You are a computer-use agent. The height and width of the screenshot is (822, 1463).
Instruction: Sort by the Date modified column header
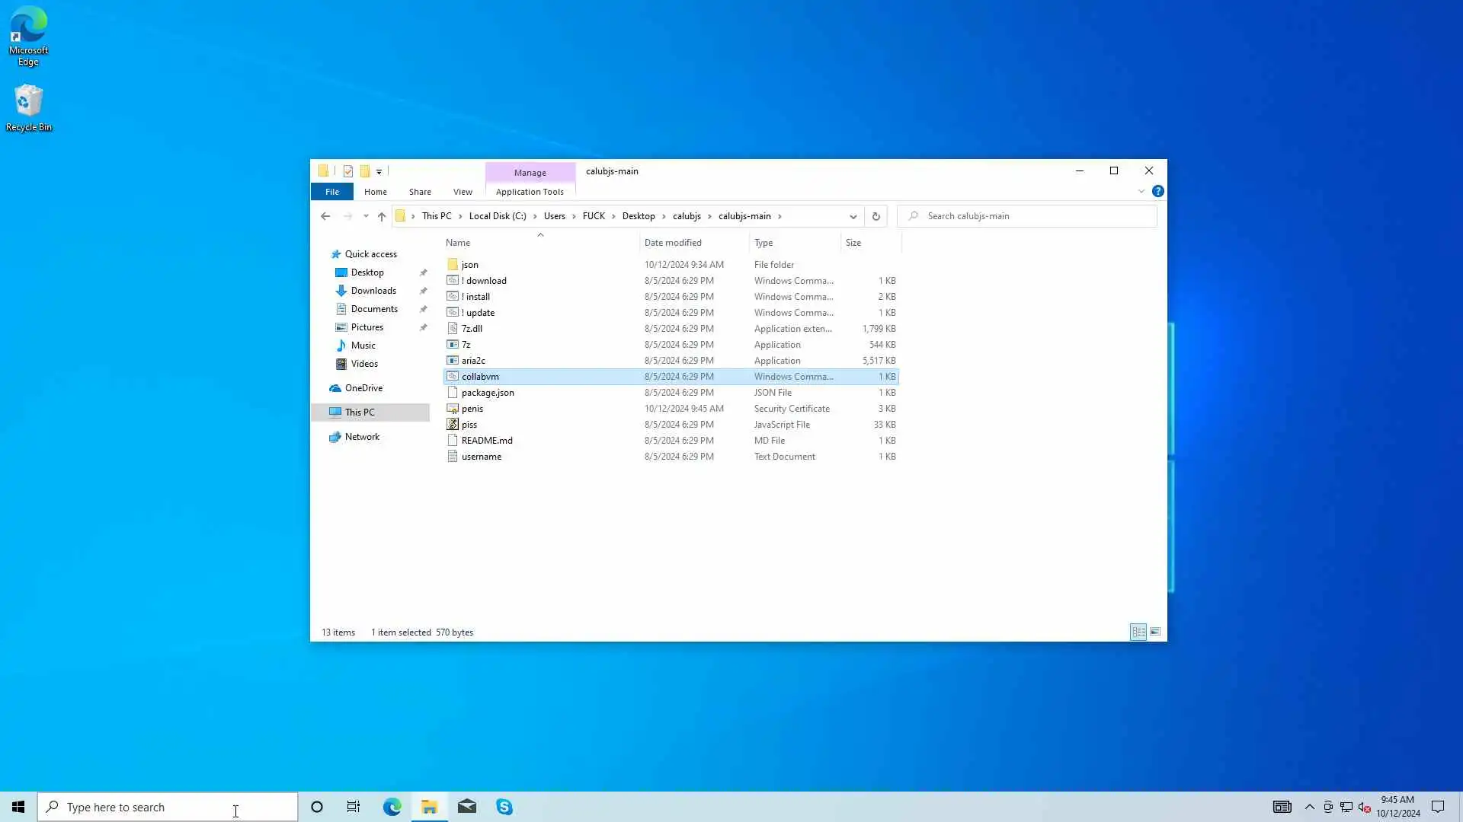(x=673, y=243)
